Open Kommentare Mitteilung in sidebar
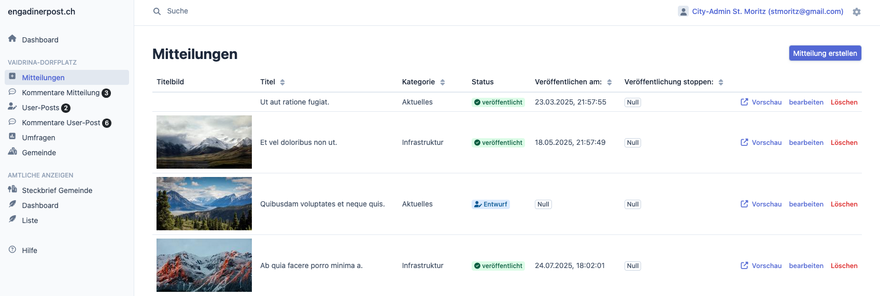This screenshot has height=296, width=880. tap(61, 93)
